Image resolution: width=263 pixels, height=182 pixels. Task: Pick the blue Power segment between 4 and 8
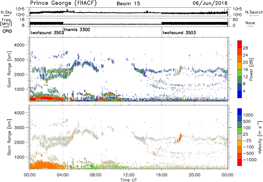click(240, 87)
